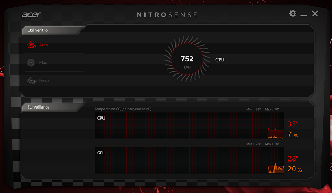Screen dimensions: 332x193
Task: Click the 7 % CPU load value
Action: pyautogui.click(x=293, y=134)
